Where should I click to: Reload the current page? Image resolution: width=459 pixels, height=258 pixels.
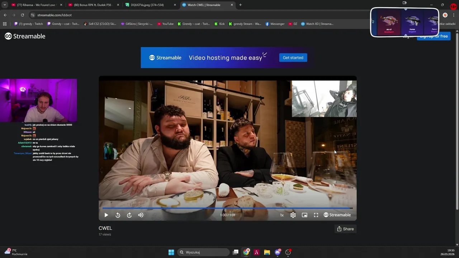pyautogui.click(x=22, y=15)
